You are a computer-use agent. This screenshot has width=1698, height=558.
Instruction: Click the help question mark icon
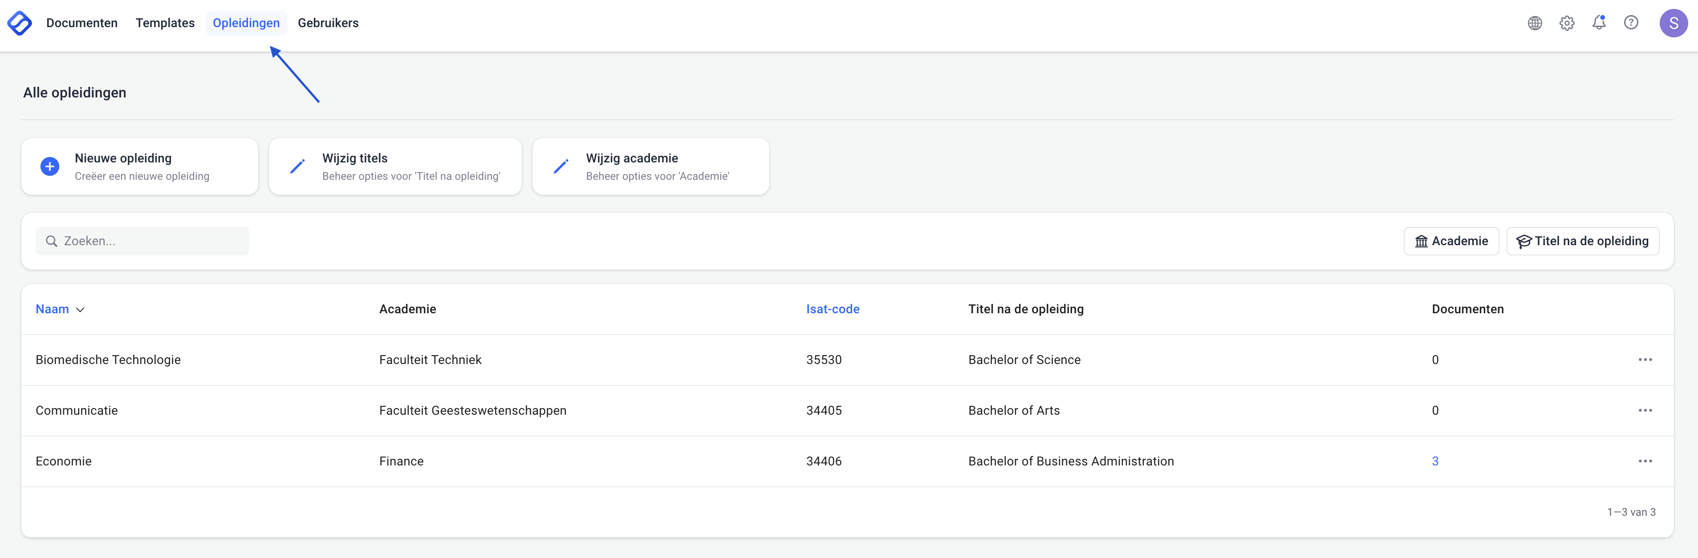tap(1631, 23)
